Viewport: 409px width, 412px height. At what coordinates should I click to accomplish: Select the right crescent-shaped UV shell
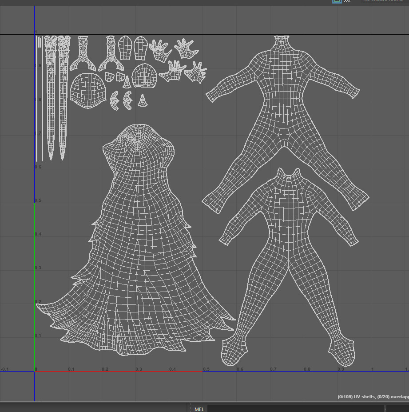point(127,100)
